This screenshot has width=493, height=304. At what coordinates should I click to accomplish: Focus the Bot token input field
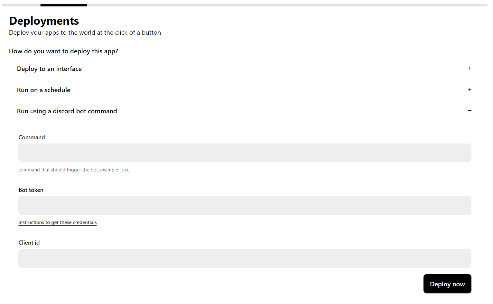click(x=245, y=205)
